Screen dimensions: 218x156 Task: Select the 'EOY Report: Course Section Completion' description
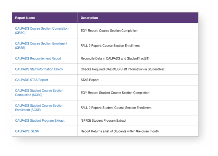(109, 31)
